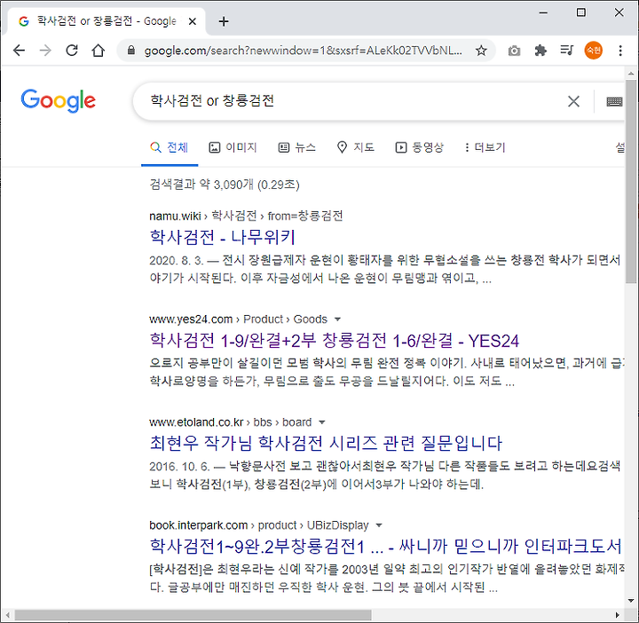Screen dimensions: 639x623
Task: Switch to the 뉴스 results tab
Action: coord(296,147)
